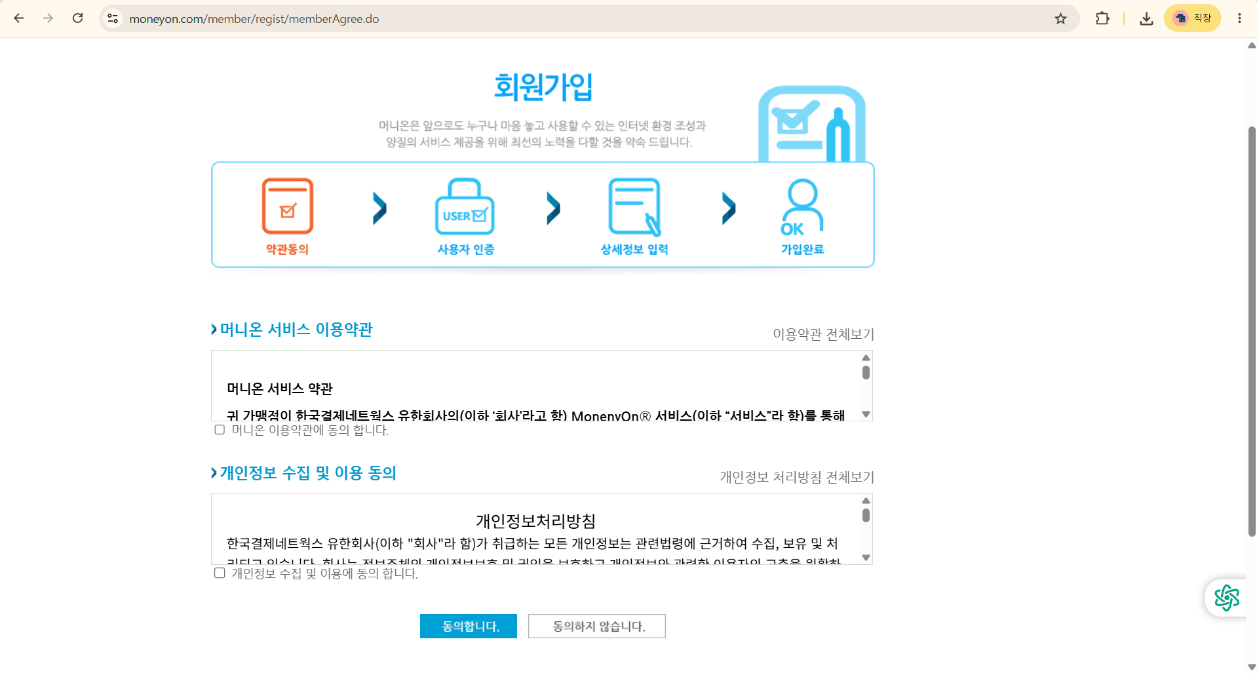Open 개인정보 처리방침 전체보기 link

click(797, 477)
